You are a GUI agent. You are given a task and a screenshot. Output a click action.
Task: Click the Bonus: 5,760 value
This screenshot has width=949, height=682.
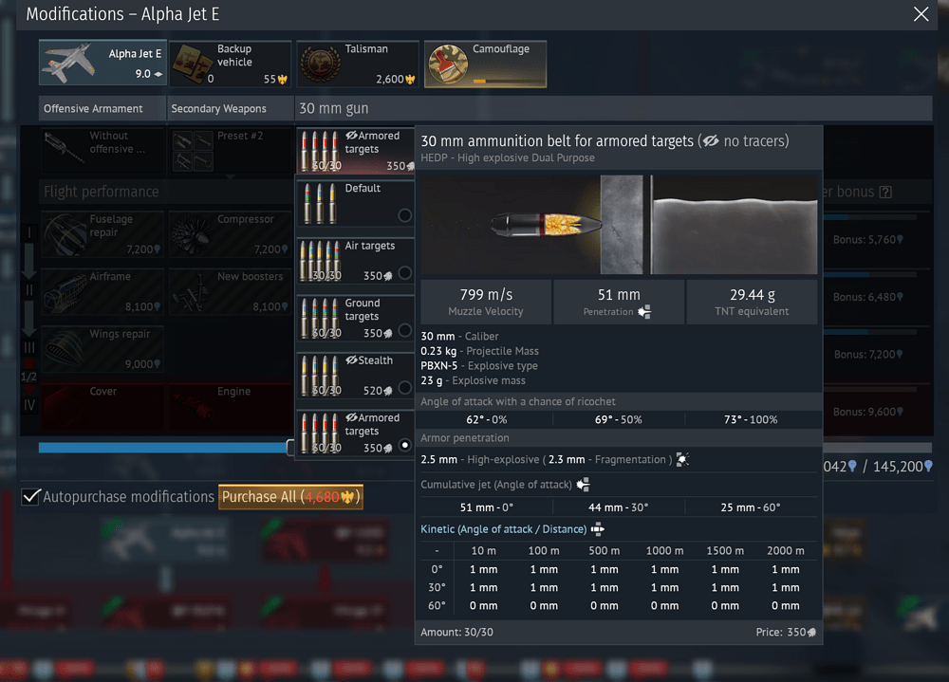point(868,240)
